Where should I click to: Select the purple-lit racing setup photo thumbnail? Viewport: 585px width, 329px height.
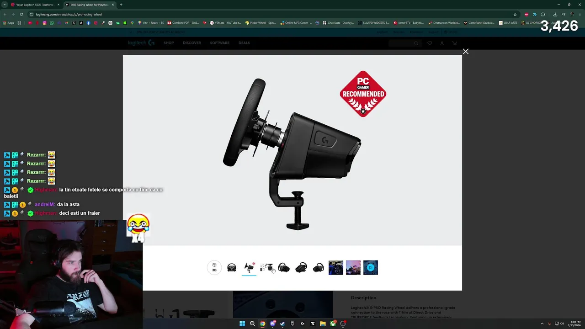353,268
